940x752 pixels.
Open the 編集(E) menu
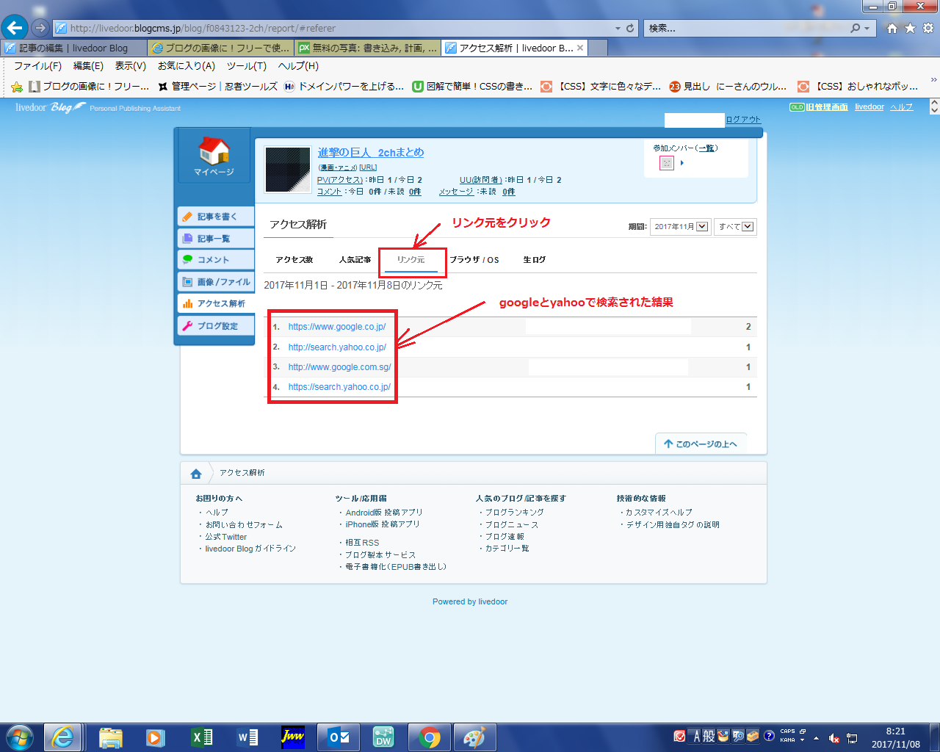(x=89, y=66)
